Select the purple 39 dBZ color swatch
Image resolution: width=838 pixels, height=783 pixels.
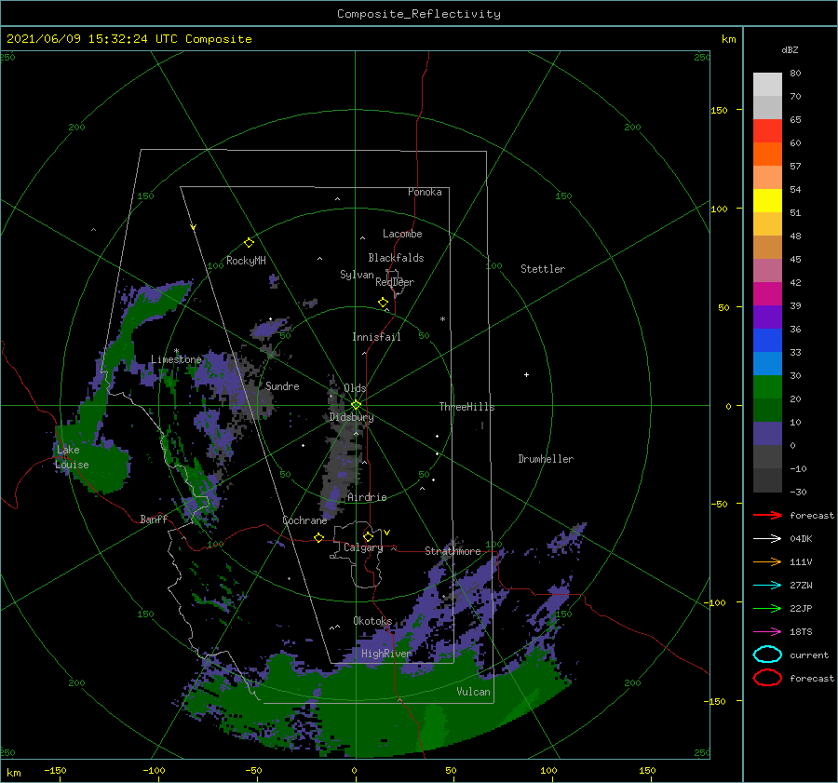point(767,317)
